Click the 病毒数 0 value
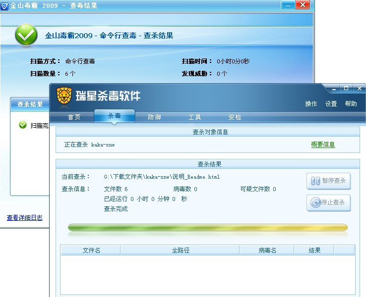This screenshot has height=297, width=366. tap(185, 189)
